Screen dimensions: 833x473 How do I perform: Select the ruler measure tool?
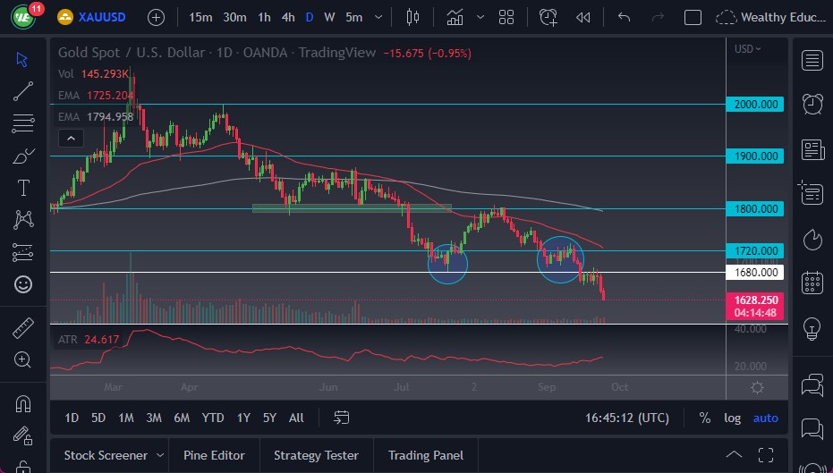[23, 327]
